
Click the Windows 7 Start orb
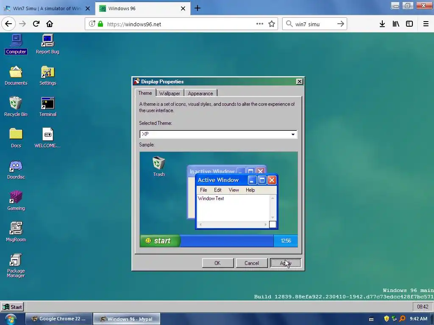[11, 319]
